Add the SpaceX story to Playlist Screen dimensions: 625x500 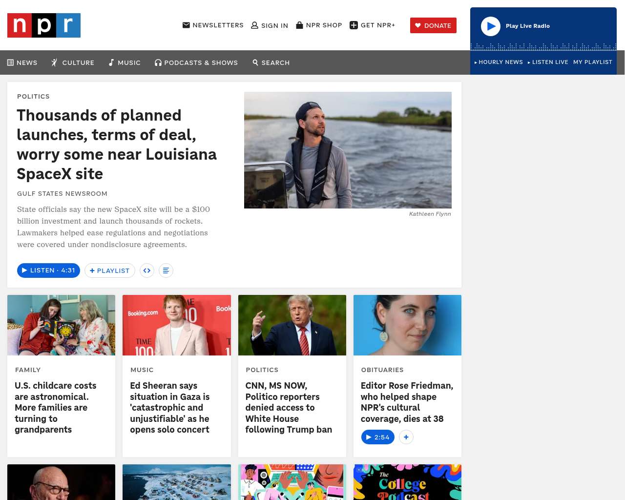click(110, 271)
